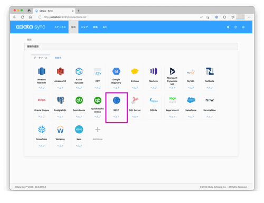Open the ヘルプ link under CSV
Viewport: 264px width, 203px height.
(98, 88)
